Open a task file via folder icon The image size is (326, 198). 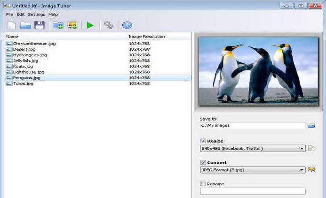point(25,25)
